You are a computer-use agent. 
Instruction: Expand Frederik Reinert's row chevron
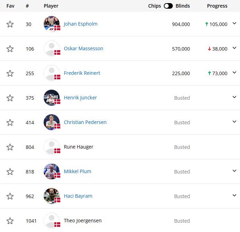point(234,72)
